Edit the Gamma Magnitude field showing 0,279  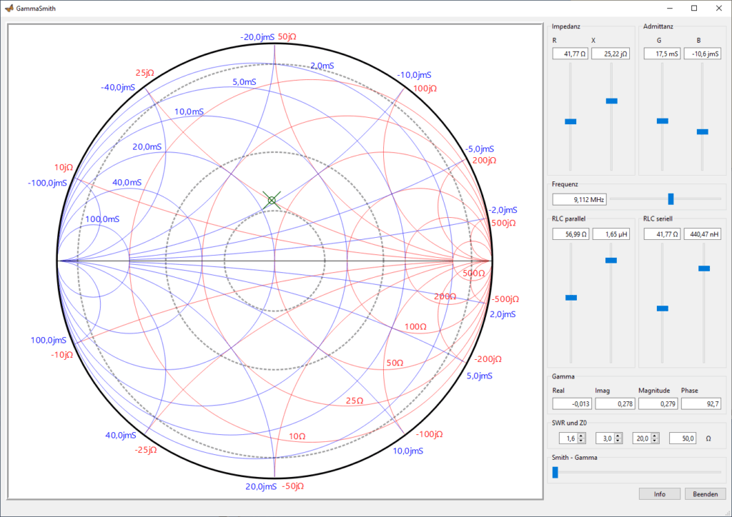pyautogui.click(x=658, y=403)
